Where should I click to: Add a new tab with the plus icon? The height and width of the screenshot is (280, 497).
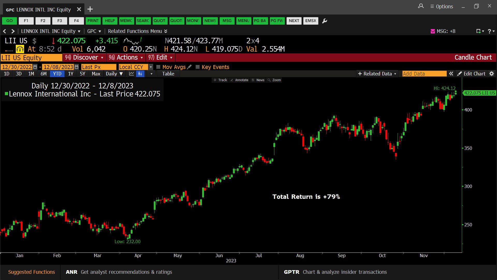click(90, 9)
